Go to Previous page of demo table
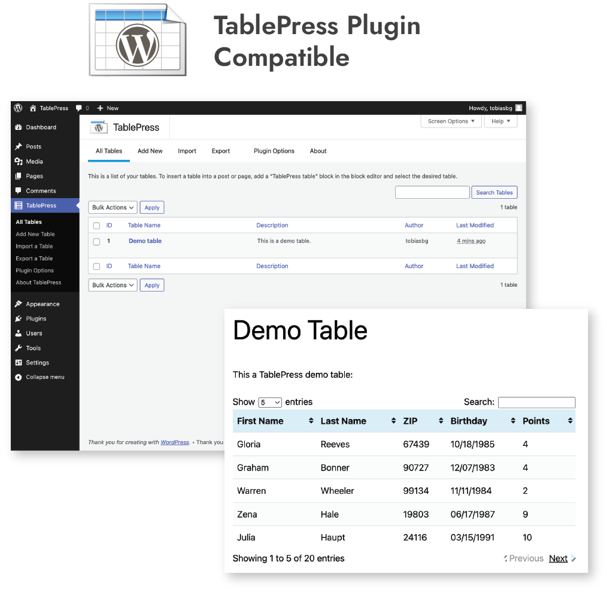This screenshot has height=592, width=607. (526, 558)
